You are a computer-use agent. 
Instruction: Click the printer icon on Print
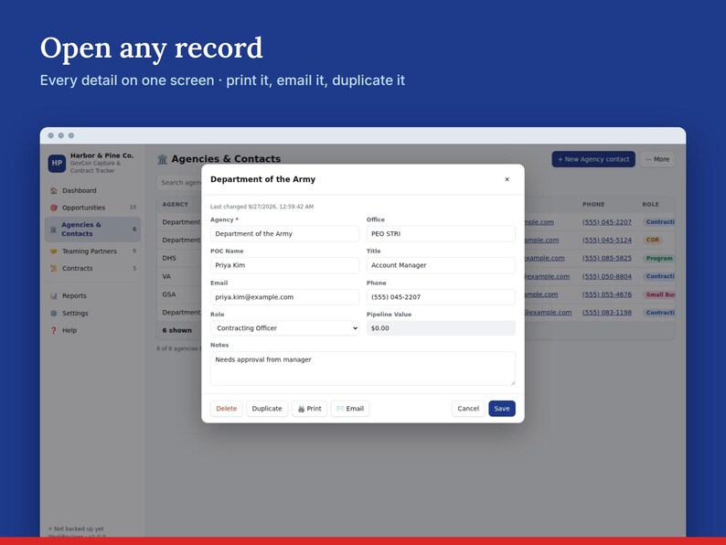tap(301, 409)
